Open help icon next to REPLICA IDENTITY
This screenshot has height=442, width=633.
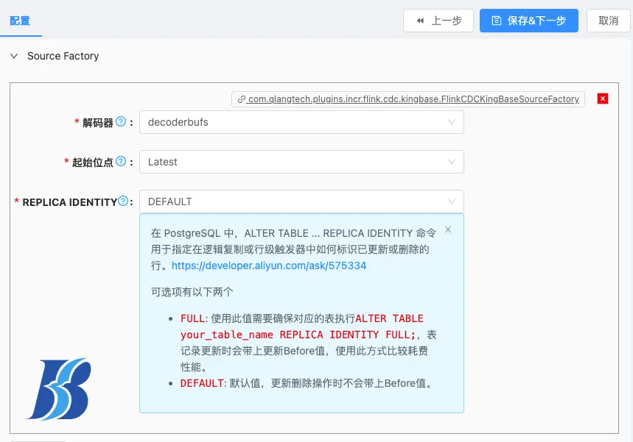click(123, 201)
